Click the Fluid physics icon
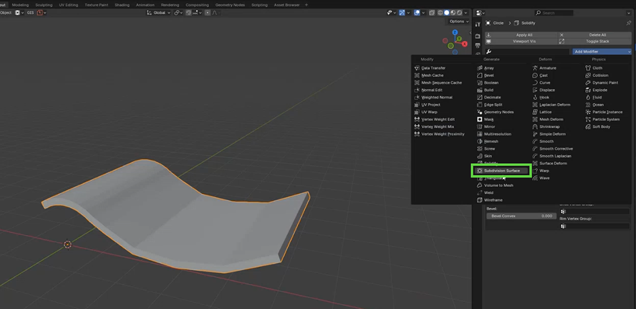636x309 pixels. click(588, 98)
